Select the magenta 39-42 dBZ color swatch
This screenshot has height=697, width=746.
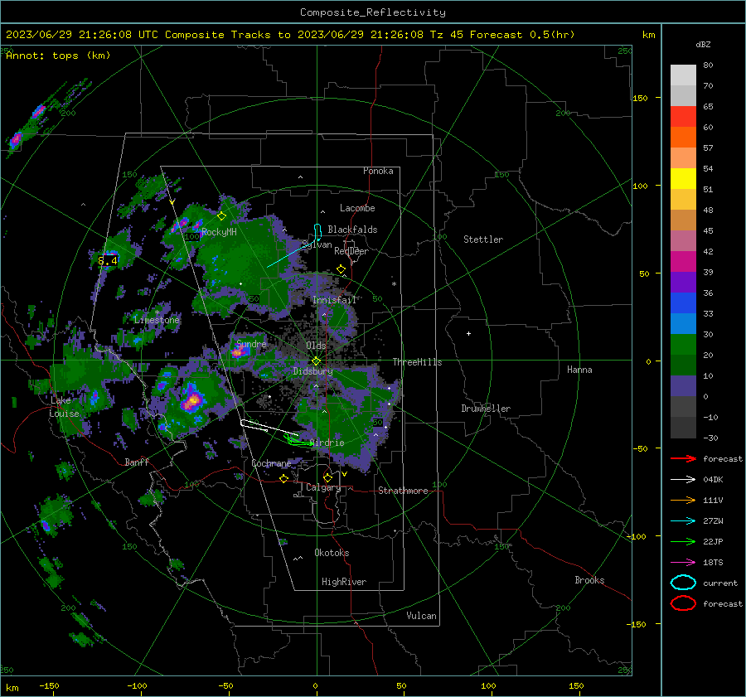(x=683, y=262)
